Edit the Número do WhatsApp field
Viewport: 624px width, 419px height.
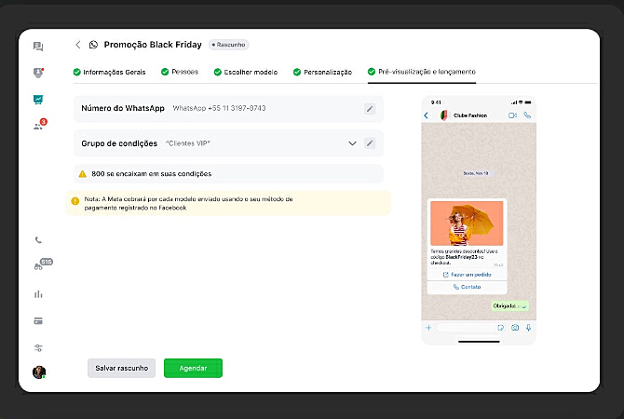click(370, 109)
